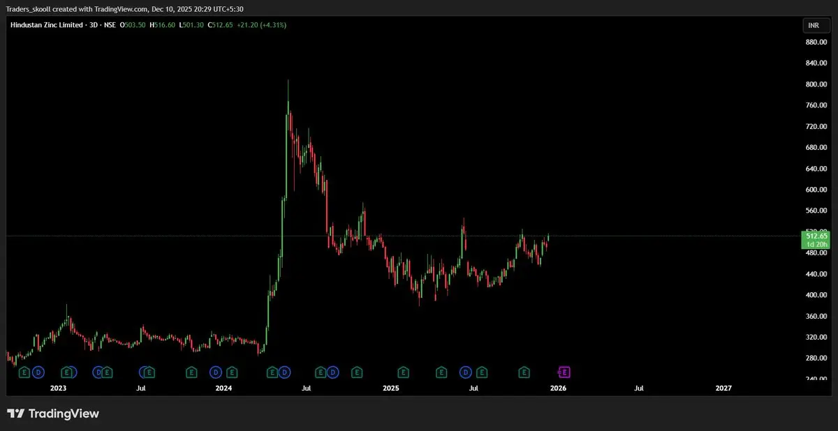Click the Hindustan Zinc Limited symbol title
This screenshot has width=838, height=431.
[x=47, y=25]
